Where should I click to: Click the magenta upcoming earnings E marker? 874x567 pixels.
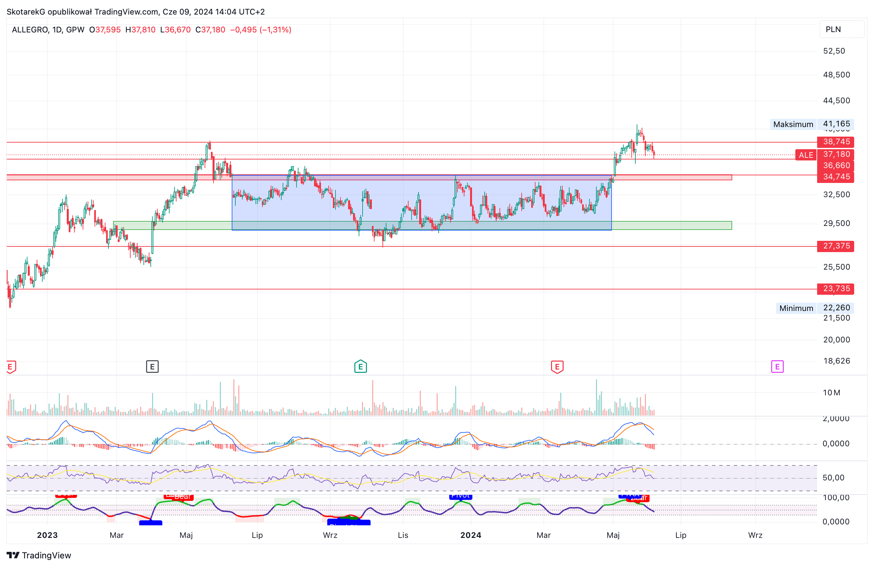(777, 366)
